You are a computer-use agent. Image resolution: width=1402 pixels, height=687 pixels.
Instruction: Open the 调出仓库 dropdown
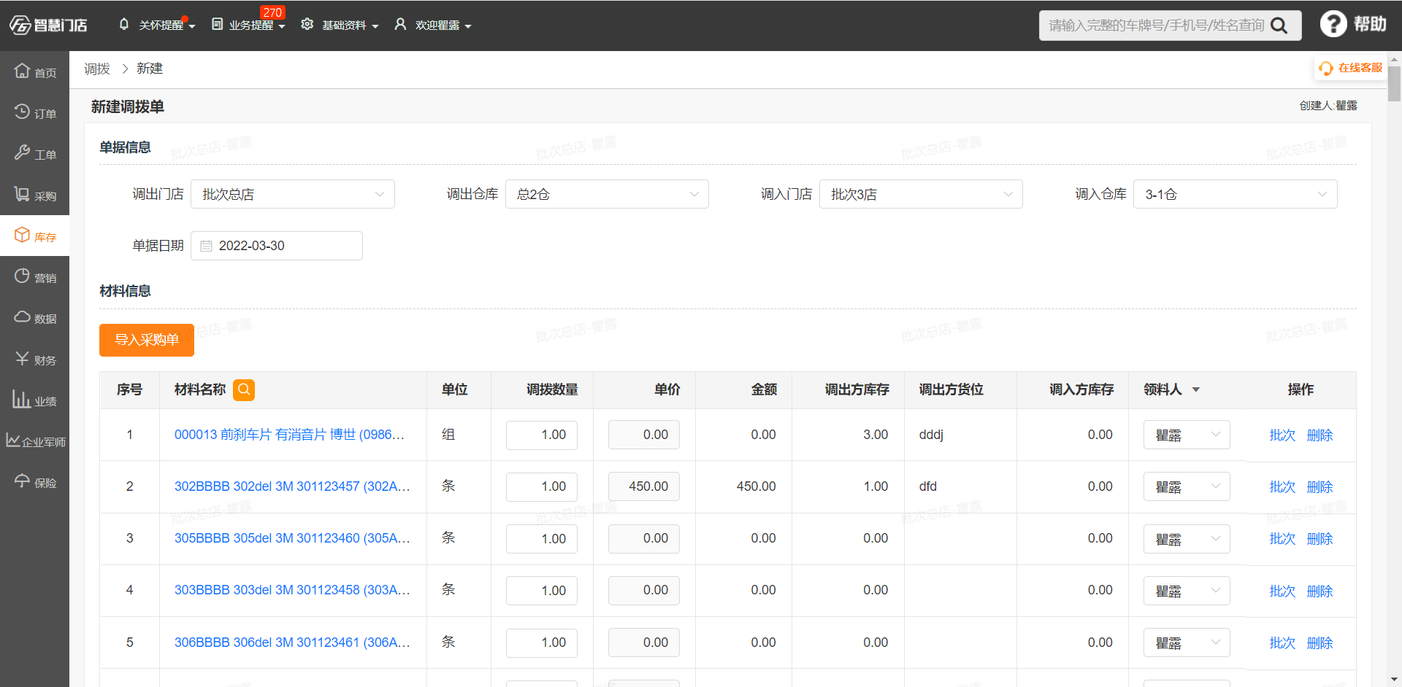[x=607, y=194]
